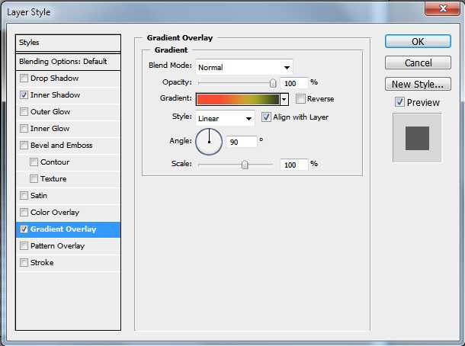Enable the Pattern Overlay checkbox
The height and width of the screenshot is (346, 465).
tap(24, 246)
